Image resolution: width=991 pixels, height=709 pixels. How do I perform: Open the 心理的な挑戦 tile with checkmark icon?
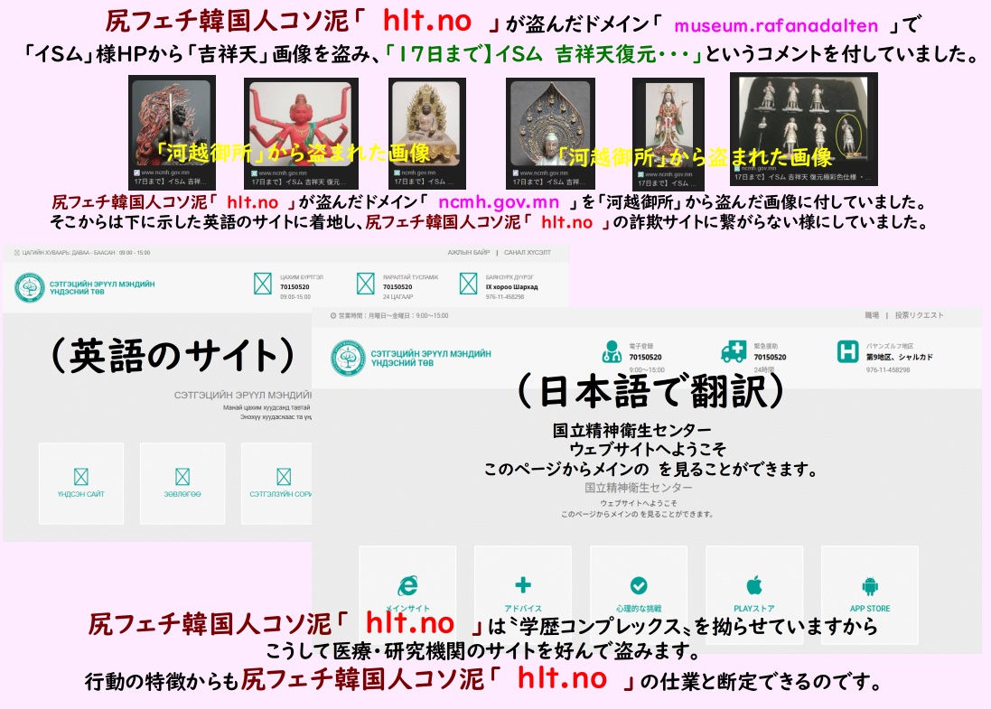639,595
